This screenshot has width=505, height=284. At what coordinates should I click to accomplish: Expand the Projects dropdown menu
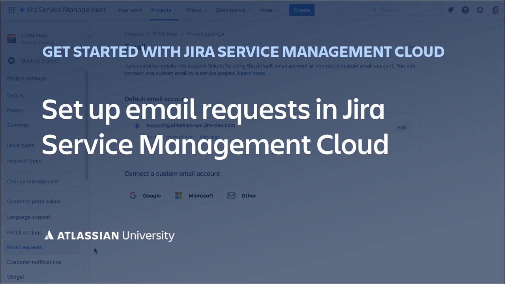coord(164,10)
